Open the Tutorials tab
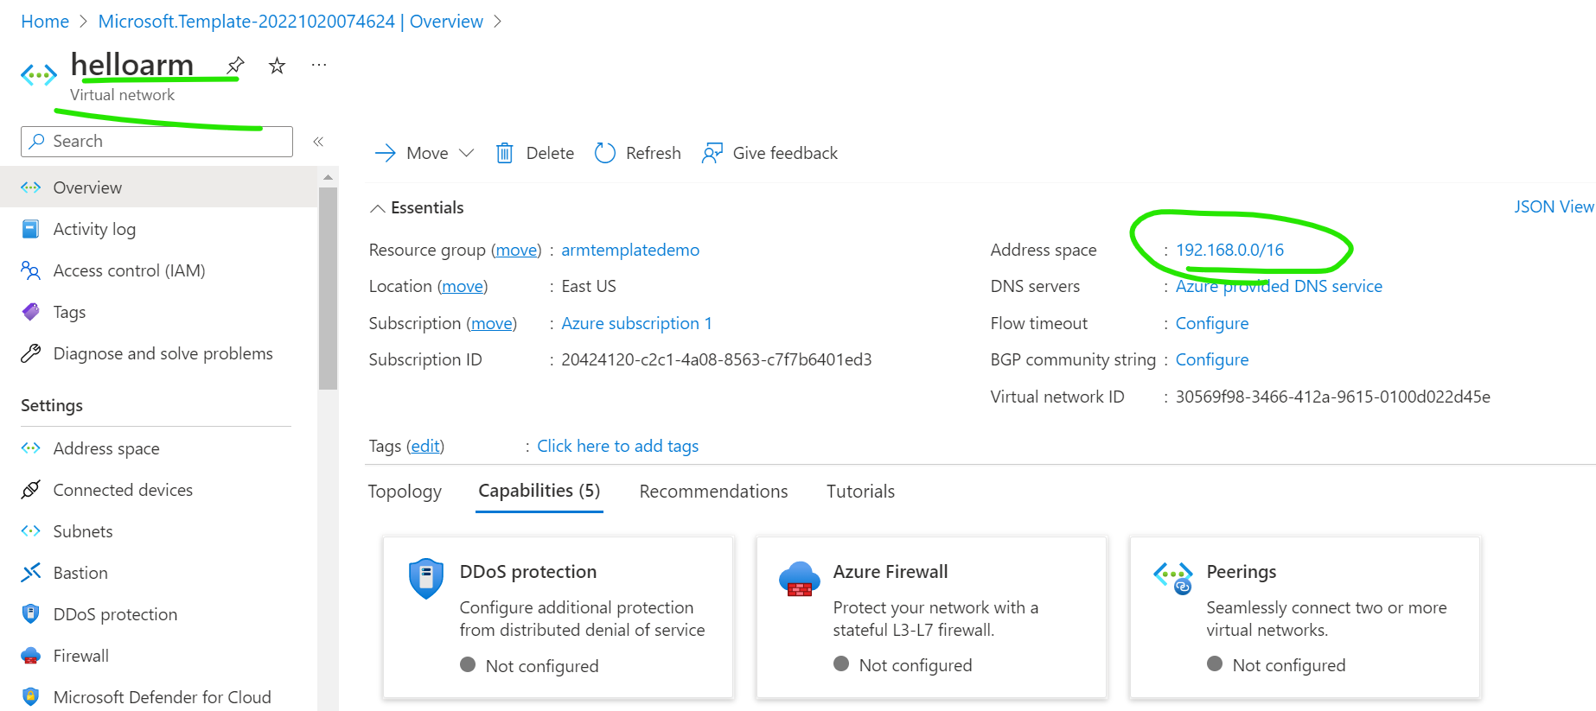This screenshot has width=1596, height=711. (x=860, y=492)
